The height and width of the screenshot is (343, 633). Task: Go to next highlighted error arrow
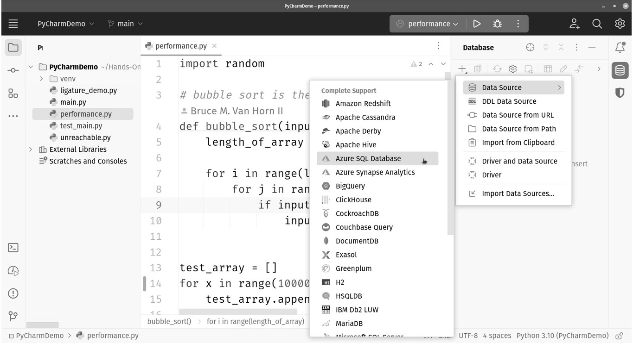pyautogui.click(x=443, y=64)
